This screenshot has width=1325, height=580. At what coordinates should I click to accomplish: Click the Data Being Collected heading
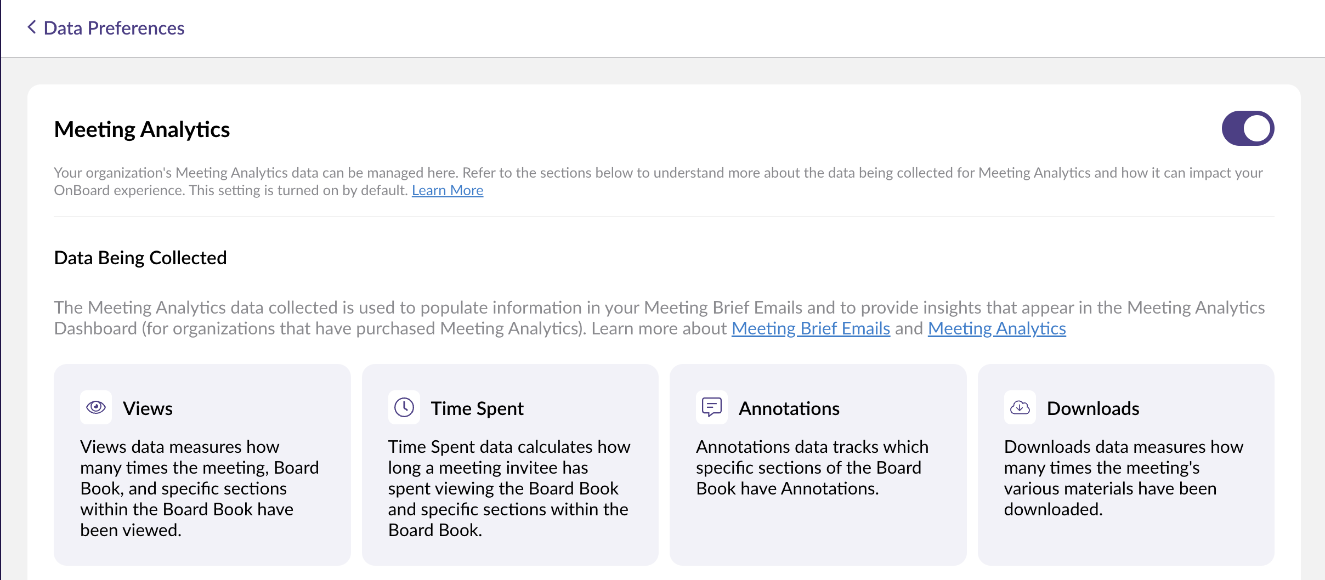[x=140, y=258]
